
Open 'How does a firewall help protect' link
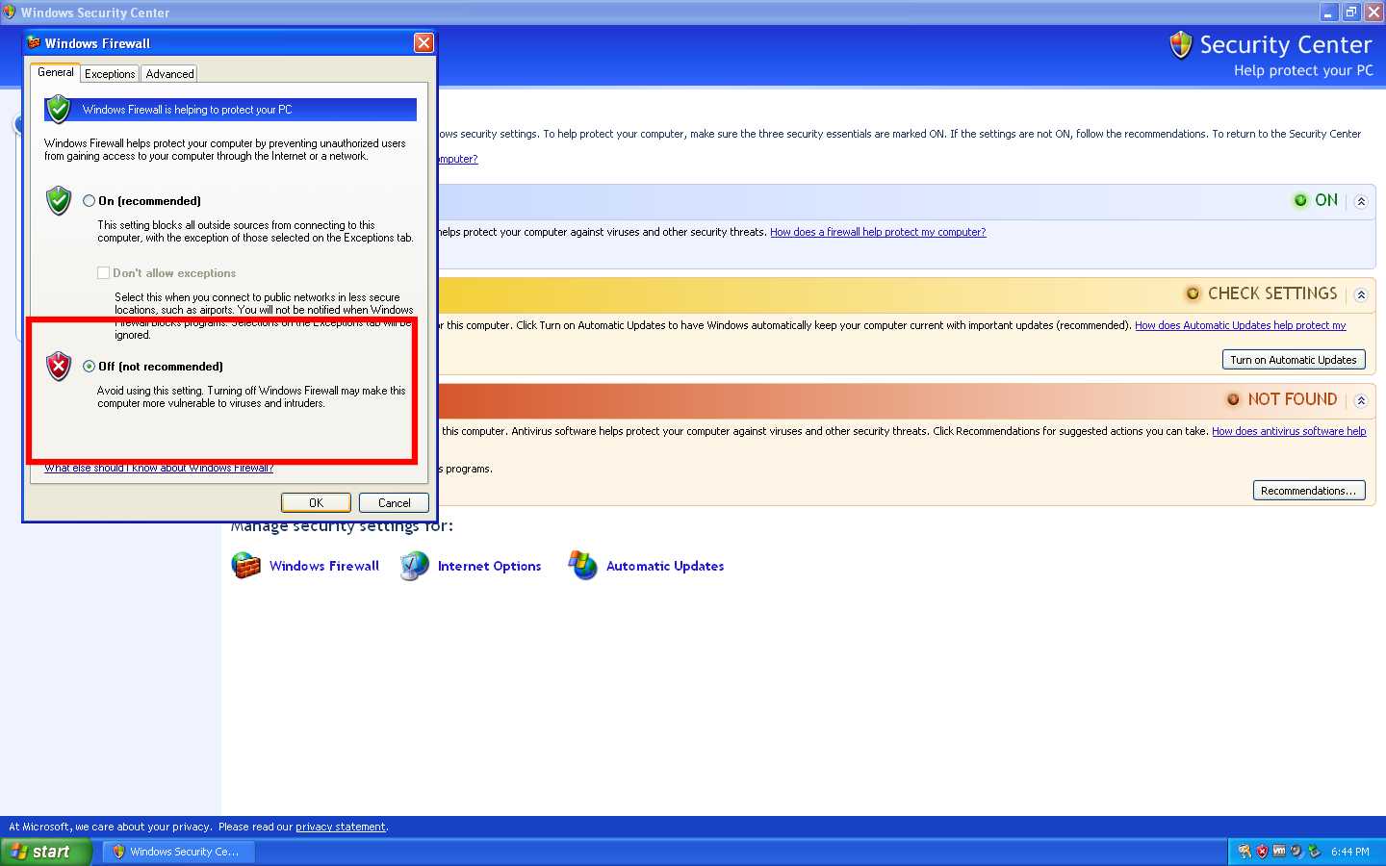878,232
